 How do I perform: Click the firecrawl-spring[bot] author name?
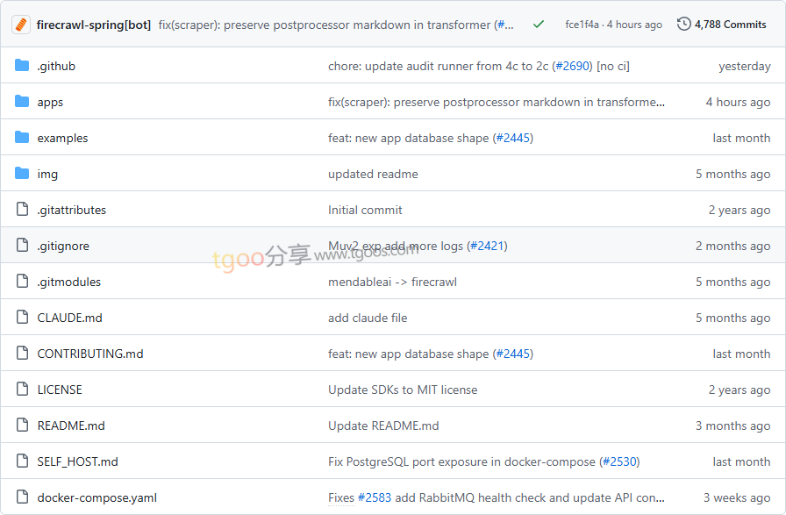pyautogui.click(x=94, y=25)
